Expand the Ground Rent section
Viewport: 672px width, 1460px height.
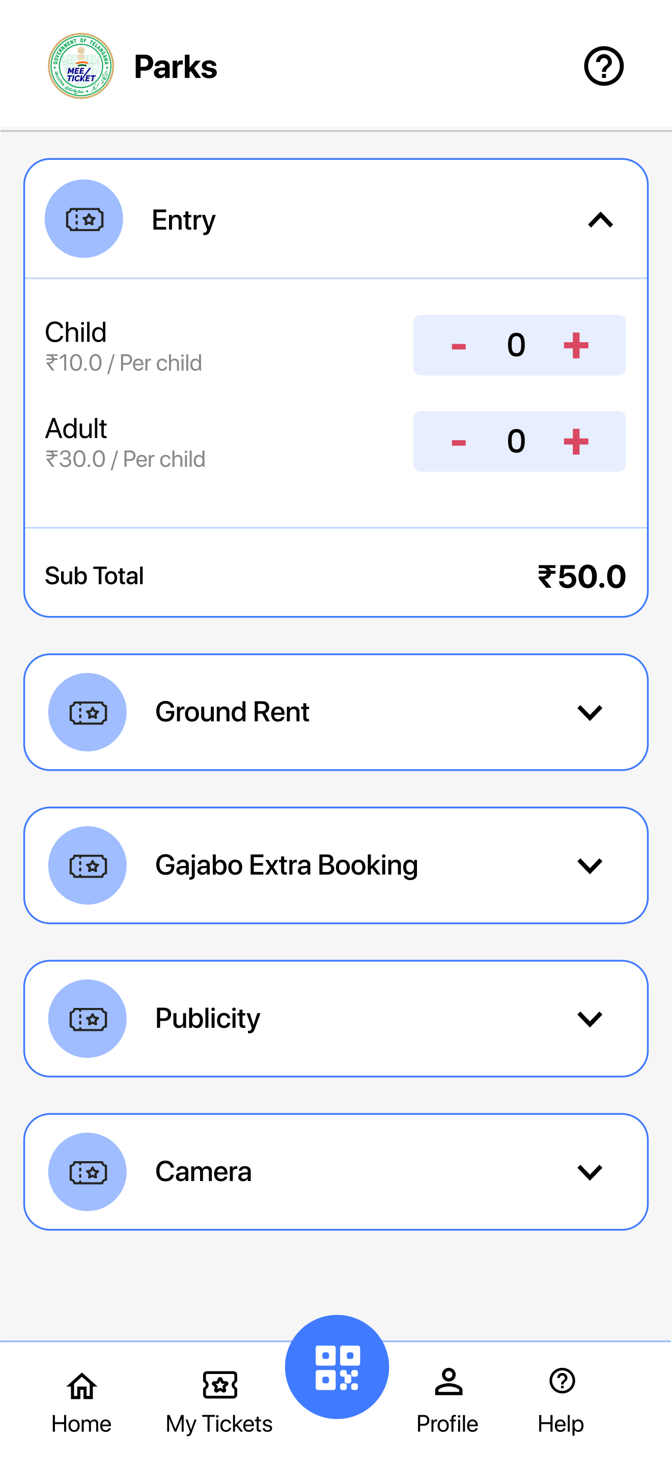point(590,712)
